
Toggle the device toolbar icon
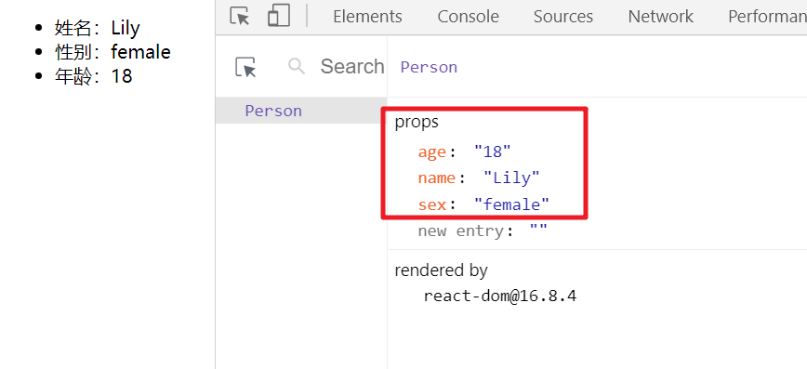coord(278,16)
